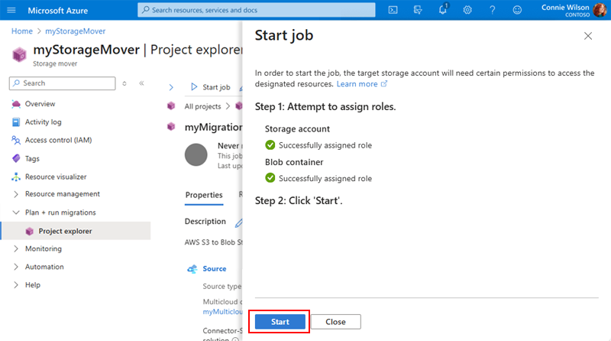This screenshot has width=611, height=341.
Task: Click the Start job play icon
Action: [x=194, y=87]
